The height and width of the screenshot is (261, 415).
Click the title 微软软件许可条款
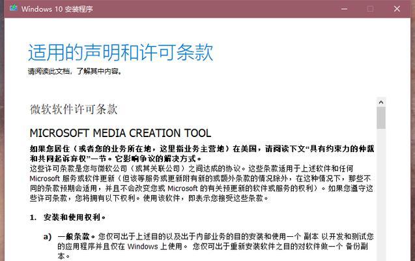tap(74, 109)
